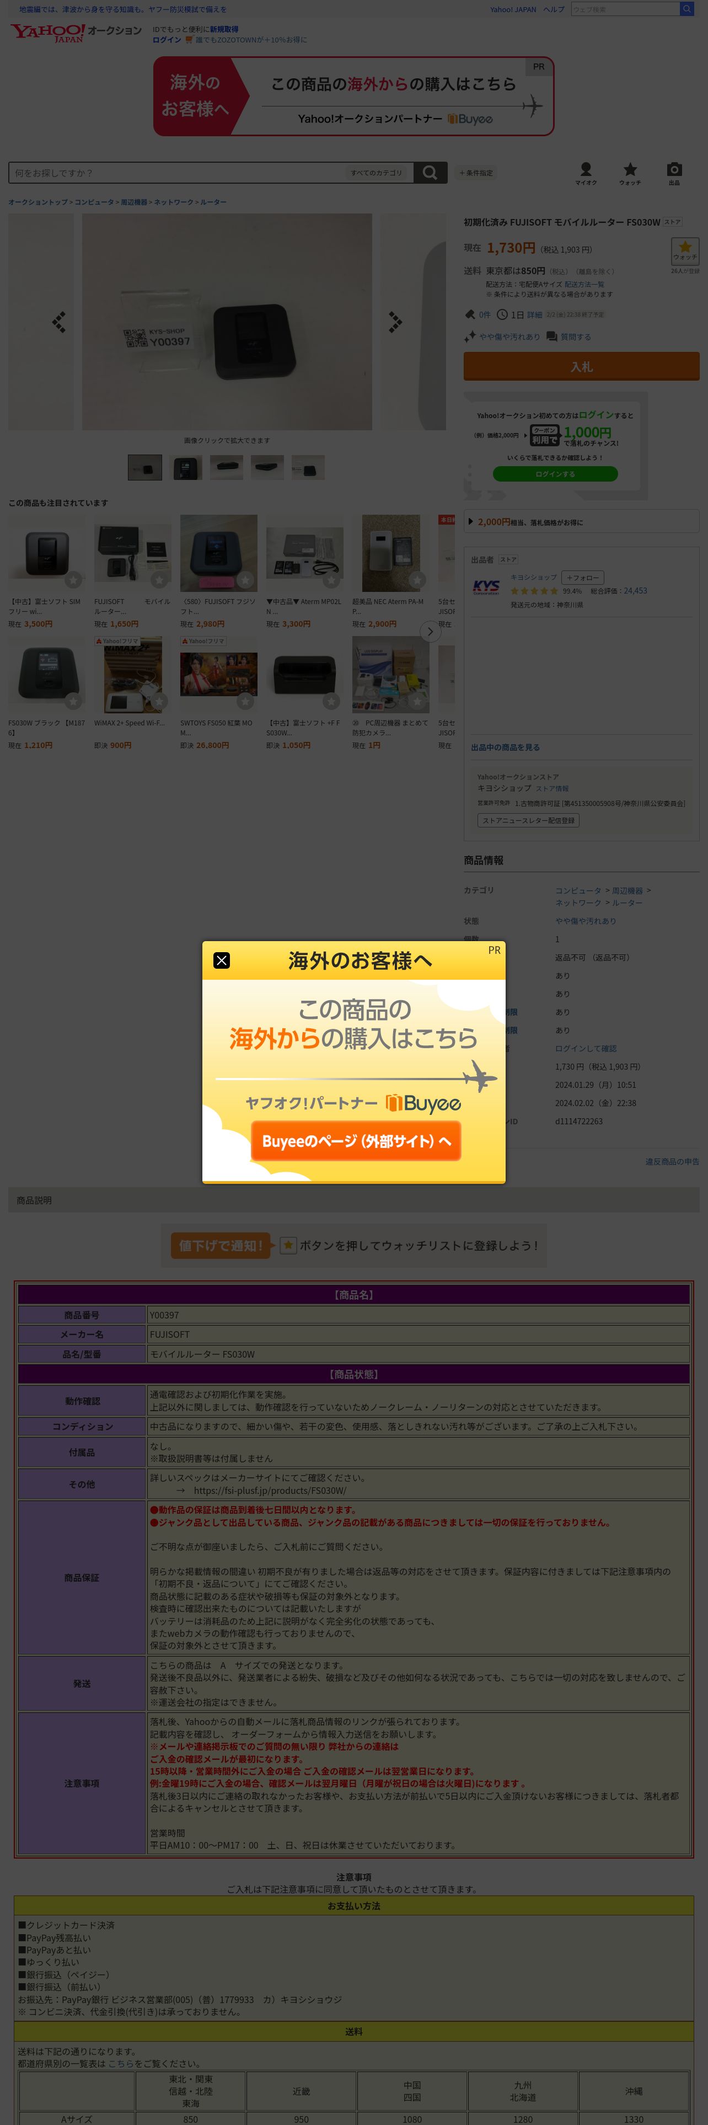708x2125 pixels.
Task: Open 配送方法一覧 link
Action: pyautogui.click(x=584, y=284)
